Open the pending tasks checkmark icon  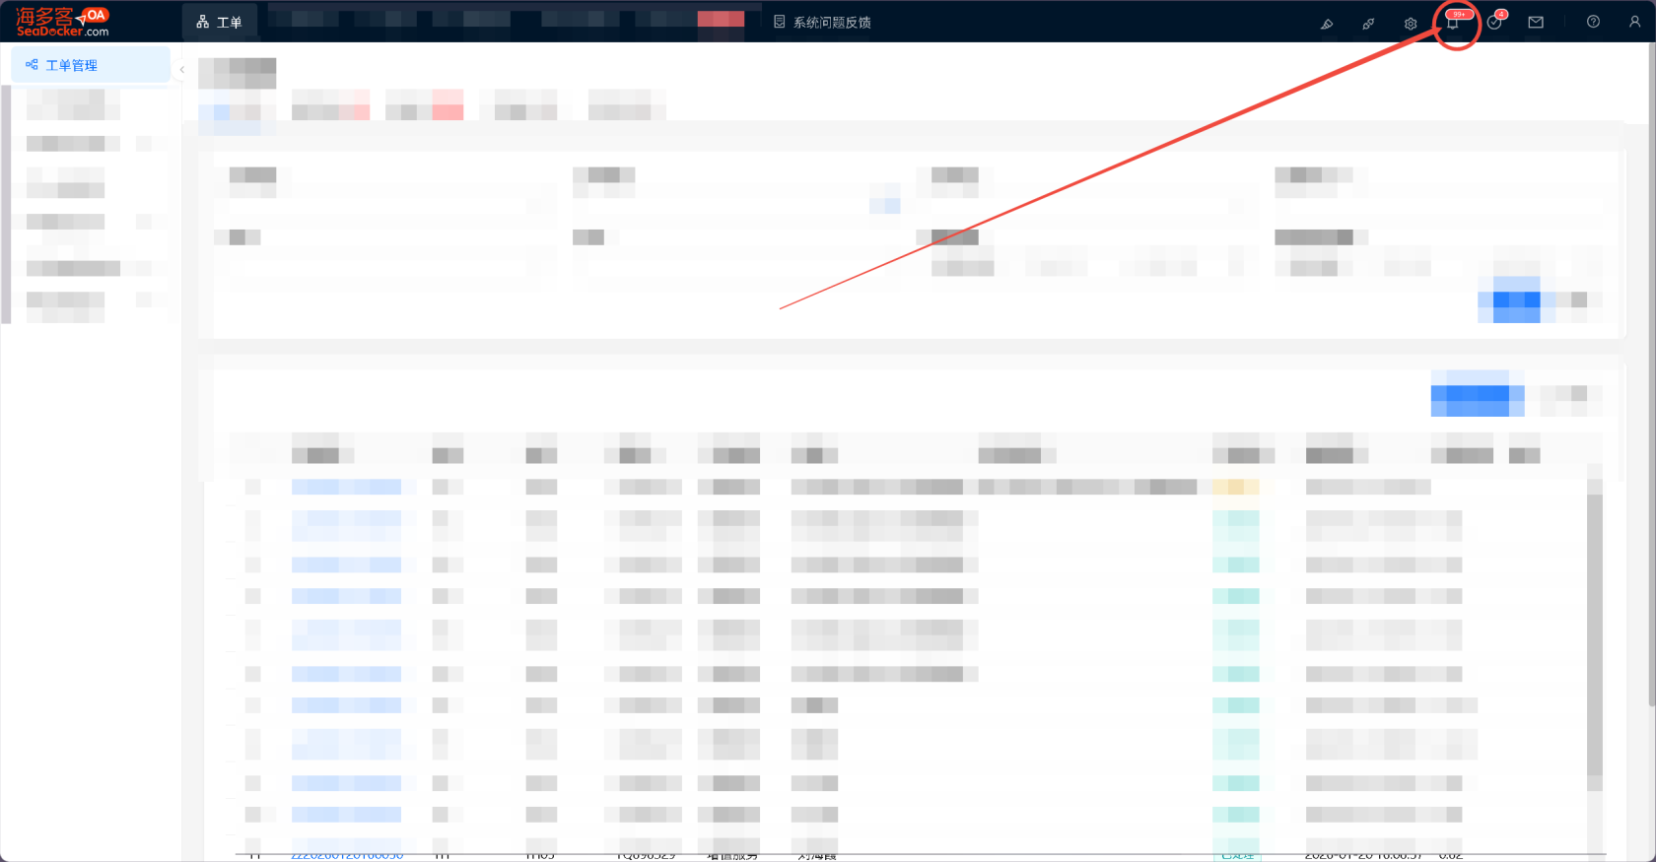[1494, 23]
